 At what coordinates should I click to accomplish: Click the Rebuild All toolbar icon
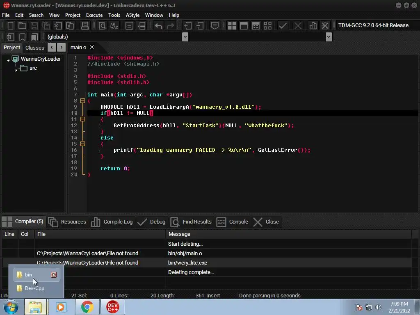(267, 25)
